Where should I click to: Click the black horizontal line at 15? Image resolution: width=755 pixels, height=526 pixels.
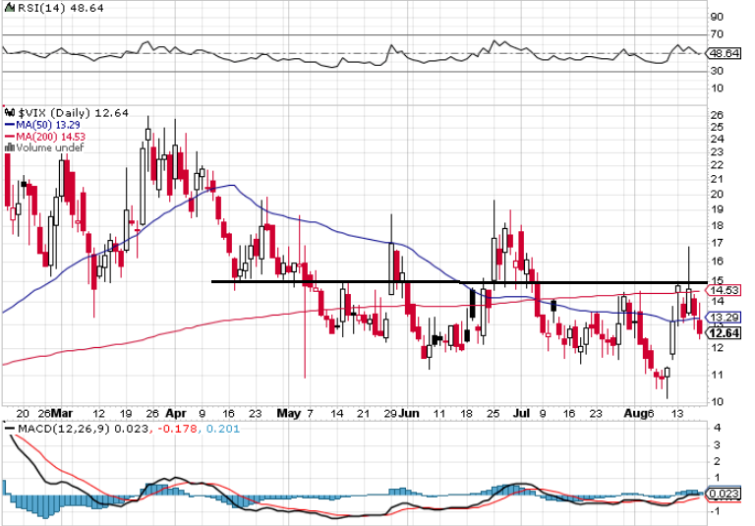[393, 282]
